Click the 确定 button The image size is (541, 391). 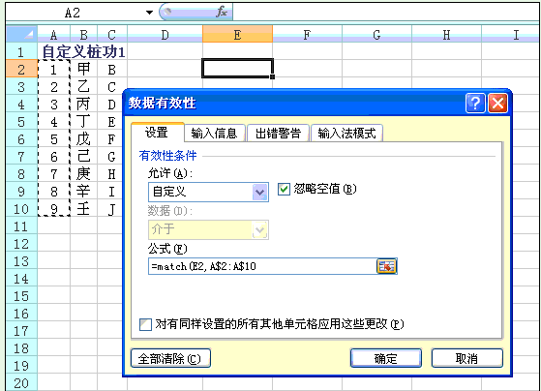(x=386, y=358)
